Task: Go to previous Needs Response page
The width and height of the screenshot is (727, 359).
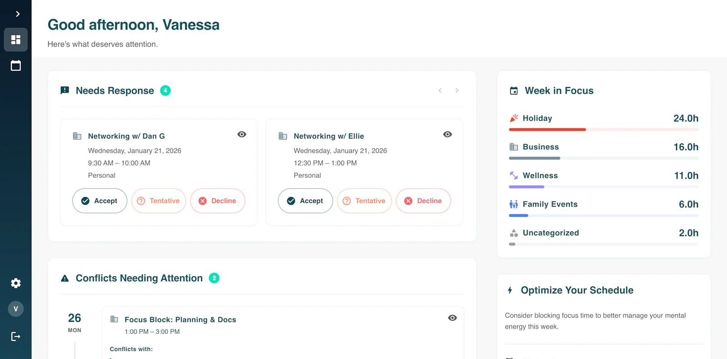Action: [440, 90]
